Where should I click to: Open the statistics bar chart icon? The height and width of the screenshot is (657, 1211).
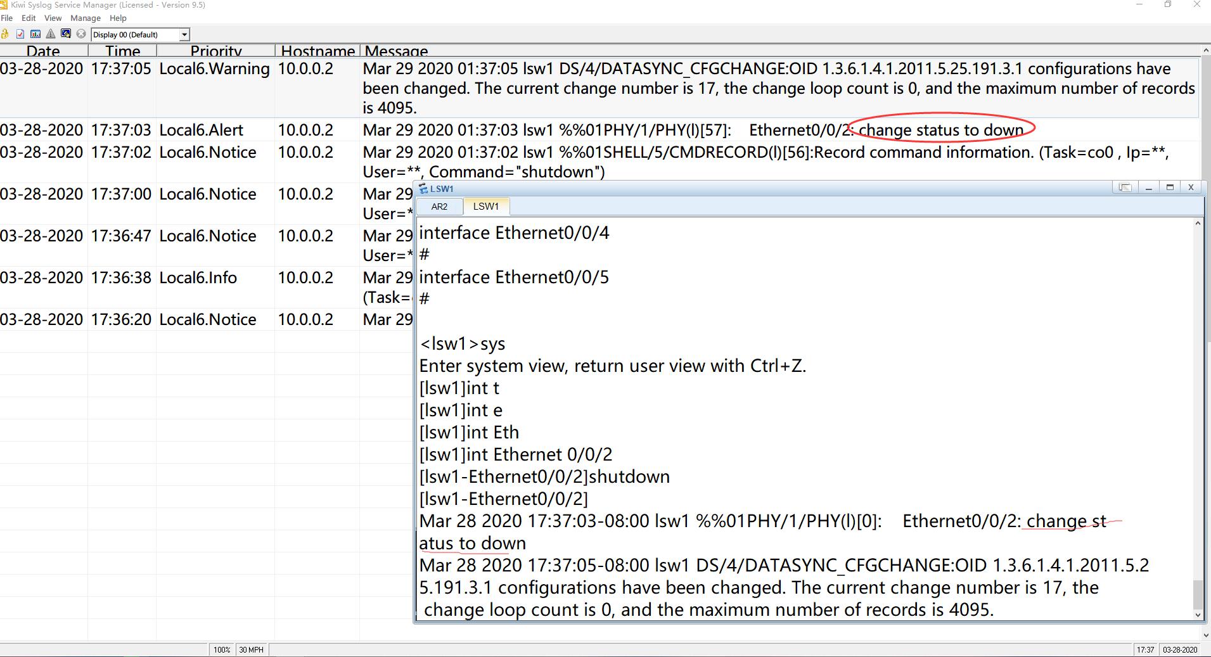(x=35, y=34)
